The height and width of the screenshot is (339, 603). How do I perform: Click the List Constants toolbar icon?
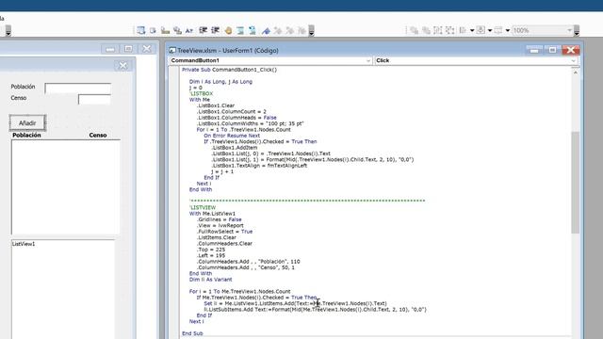pyautogui.click(x=153, y=30)
